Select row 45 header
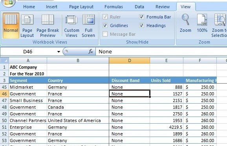The height and width of the screenshot is (146, 227). (x=4, y=87)
